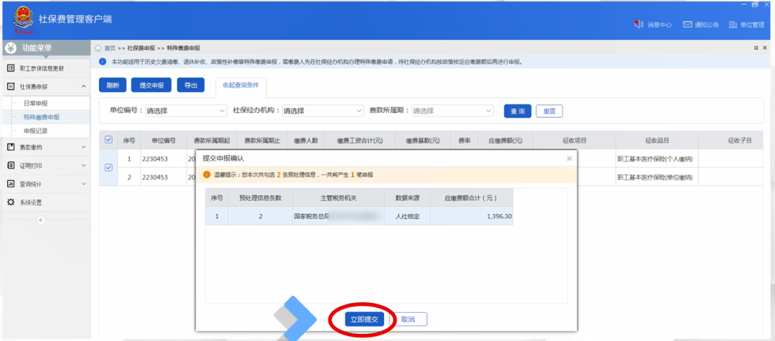Open 通知公告 notices
Image resolution: width=775 pixels, height=341 pixels.
point(701,24)
